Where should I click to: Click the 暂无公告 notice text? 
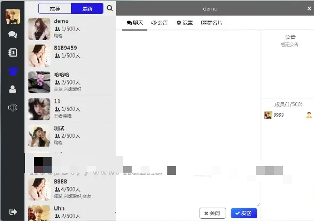pos(290,44)
